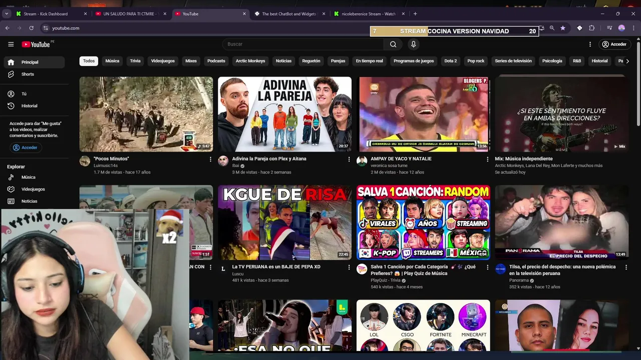This screenshot has height=360, width=641.
Task: Go back in browser history
Action: 7,28
